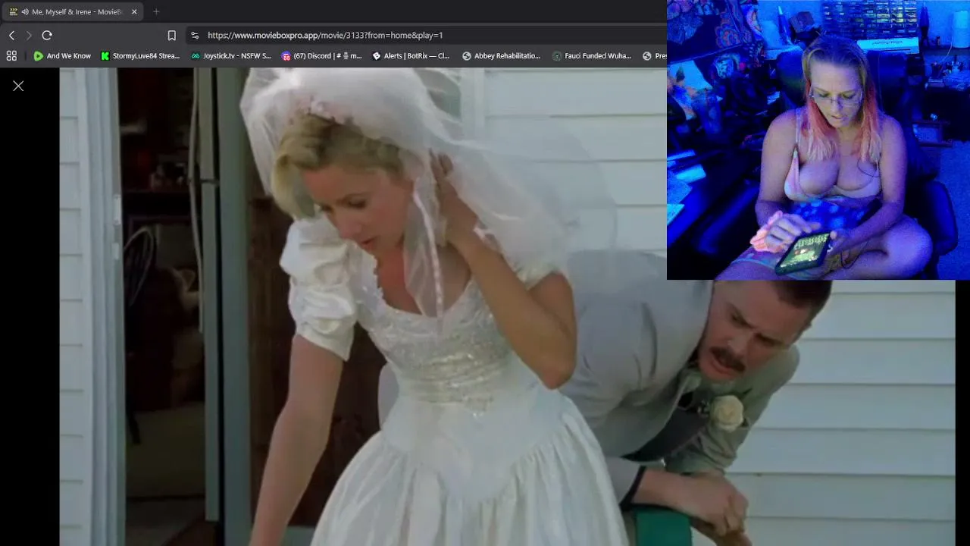Open the bookmarks apps grid icon

point(11,56)
